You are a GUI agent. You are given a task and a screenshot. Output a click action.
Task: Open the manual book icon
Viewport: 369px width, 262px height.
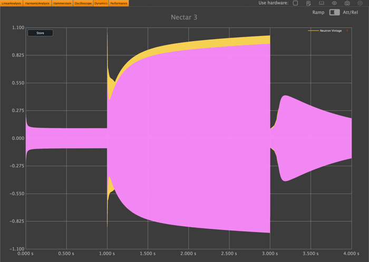(x=321, y=3)
